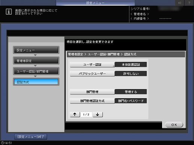The image size is (194, 145).
Task: Click the 許可しない value field
Action: 131,73
